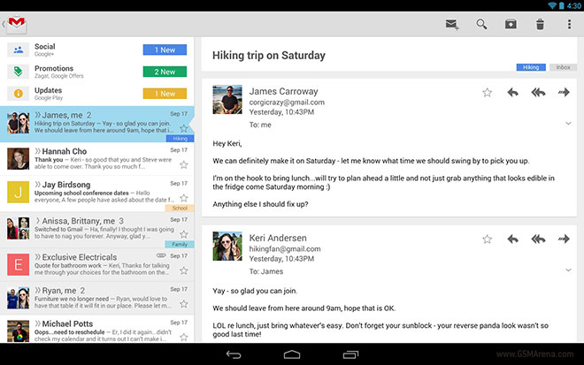Open the Promotions inbox category

click(96, 72)
